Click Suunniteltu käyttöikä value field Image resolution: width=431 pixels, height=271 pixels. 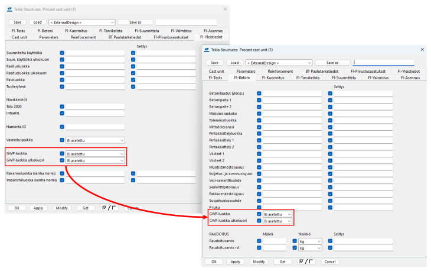(x=95, y=53)
